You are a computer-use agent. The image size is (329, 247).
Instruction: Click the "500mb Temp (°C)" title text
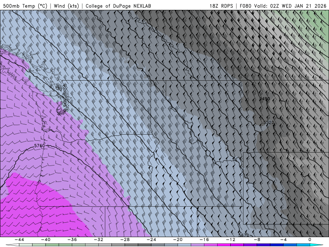pyautogui.click(x=25, y=6)
